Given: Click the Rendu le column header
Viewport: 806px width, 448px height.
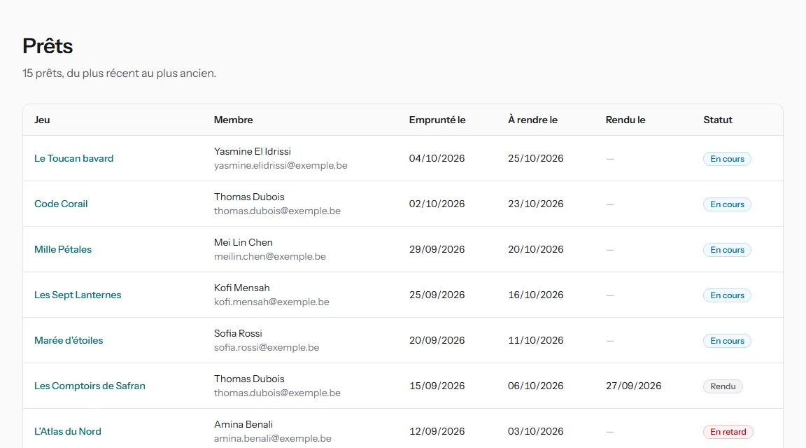Looking at the screenshot, I should [625, 120].
